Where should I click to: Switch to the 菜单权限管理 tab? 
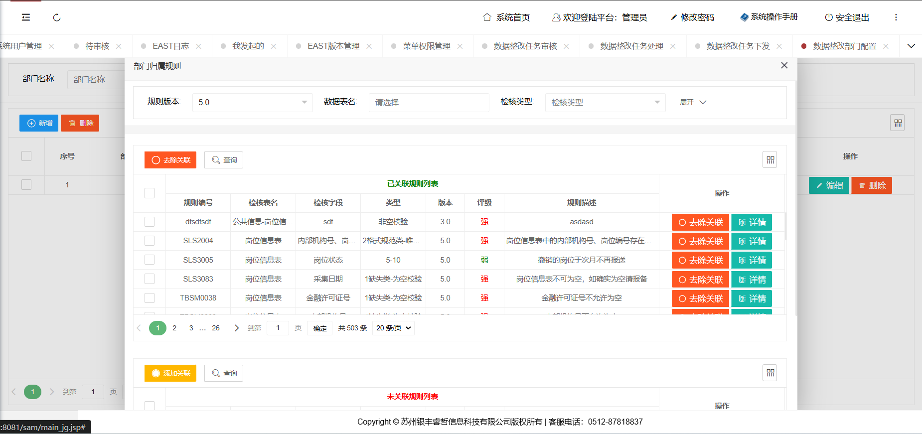[426, 46]
